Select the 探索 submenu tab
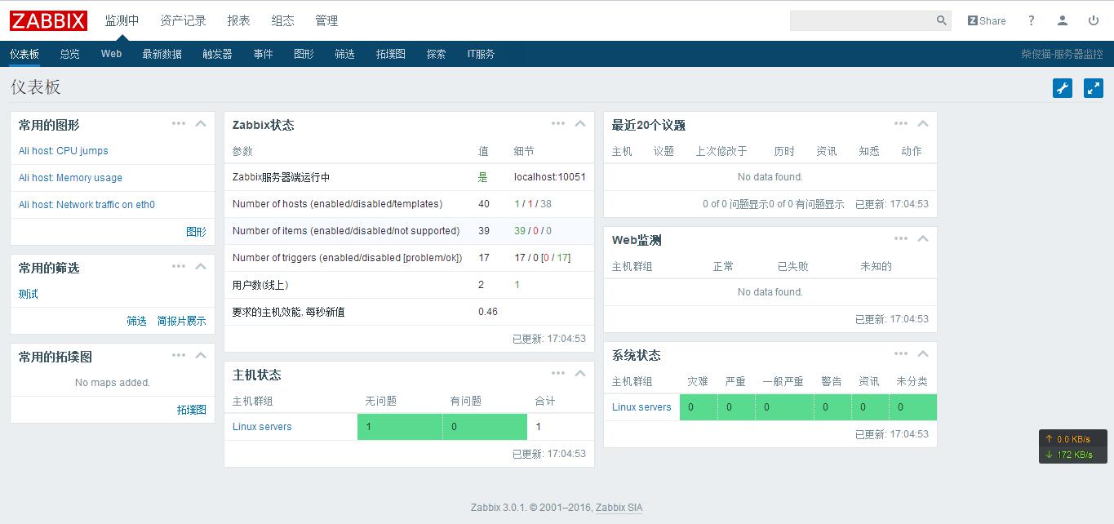 (x=436, y=54)
